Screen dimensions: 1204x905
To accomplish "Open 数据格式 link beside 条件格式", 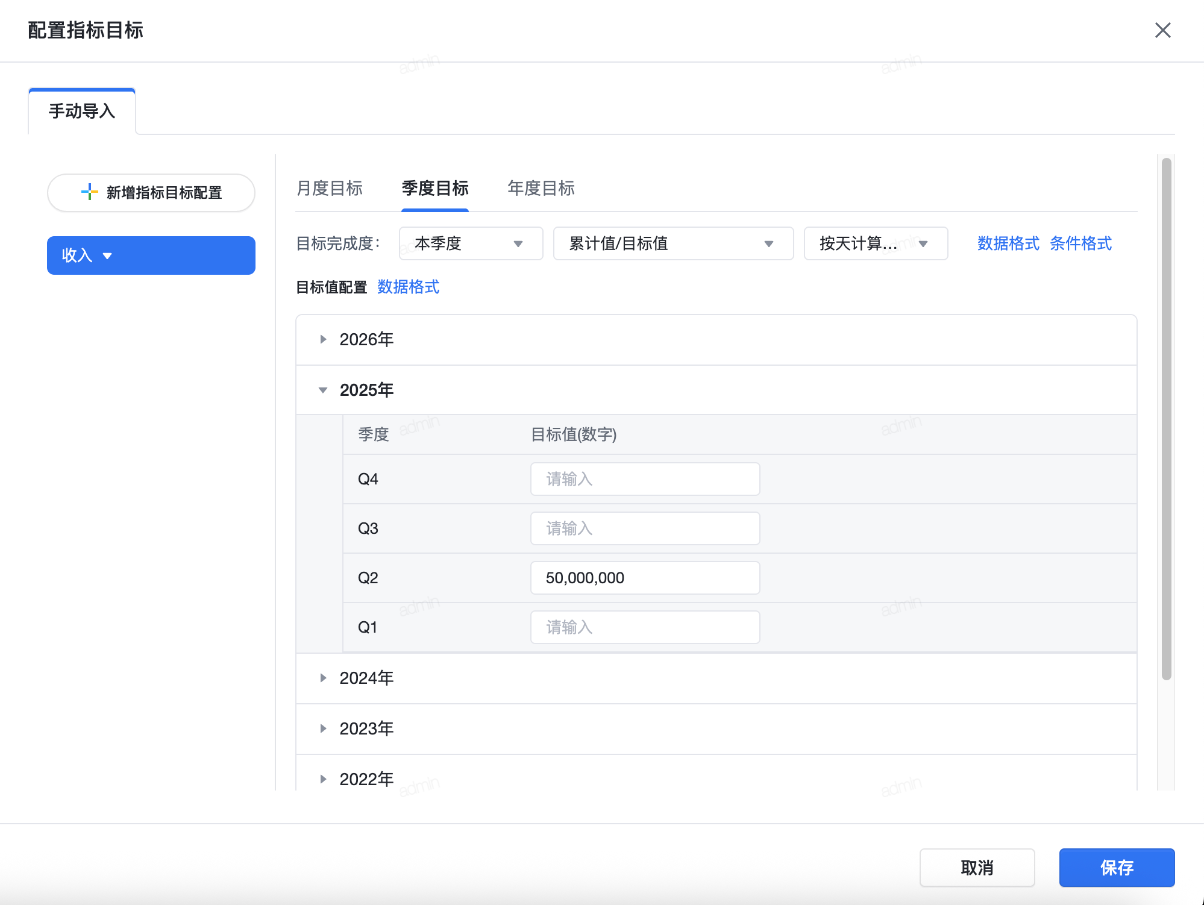I will [1008, 243].
